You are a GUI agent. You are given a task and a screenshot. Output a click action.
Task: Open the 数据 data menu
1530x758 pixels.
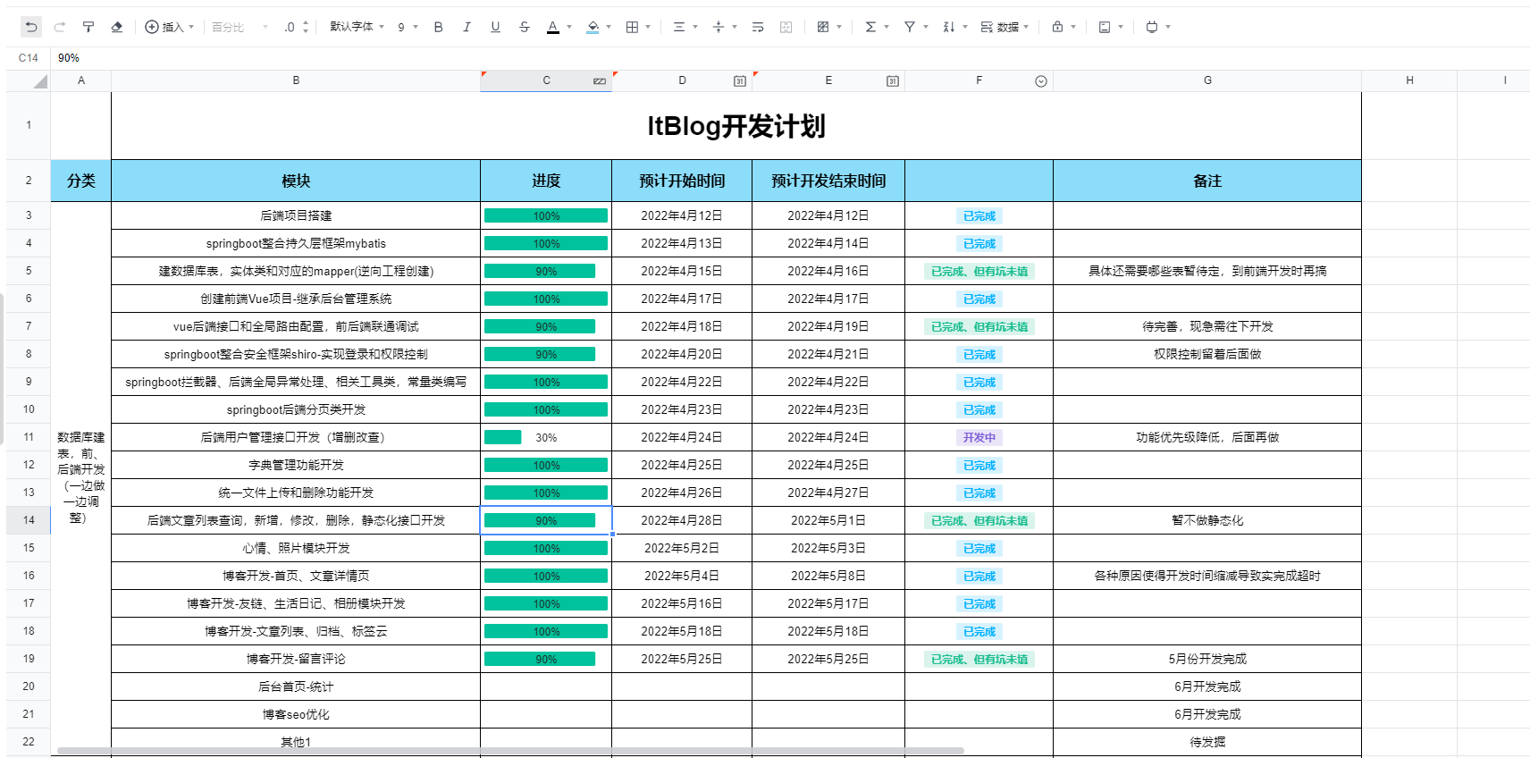1005,27
